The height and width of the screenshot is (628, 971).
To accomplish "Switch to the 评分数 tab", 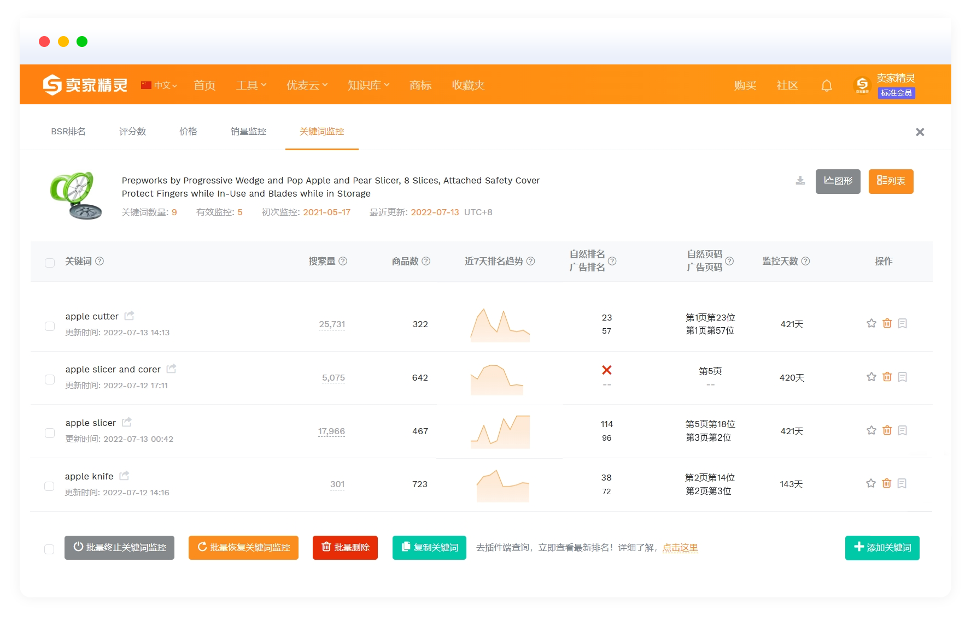I will (x=133, y=132).
